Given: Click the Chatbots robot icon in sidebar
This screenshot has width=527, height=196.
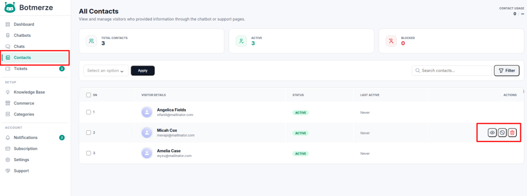Looking at the screenshot, I should click(8, 35).
